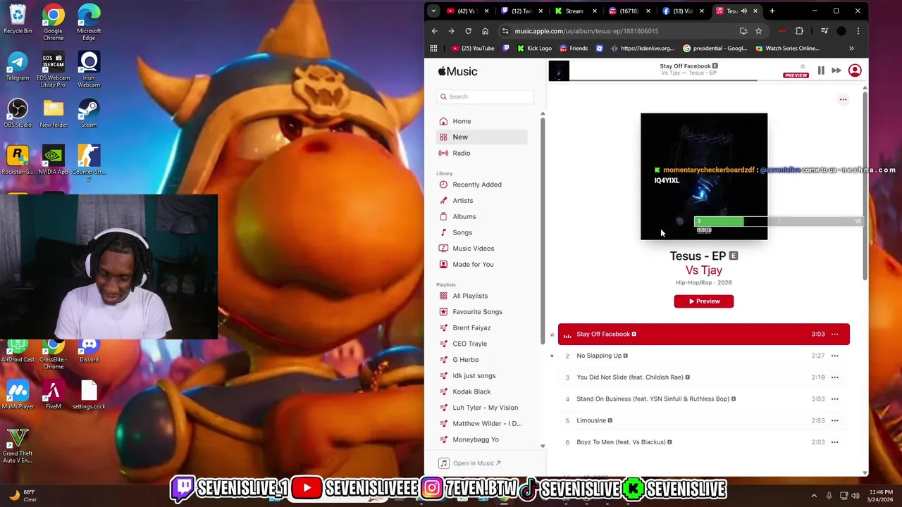Image resolution: width=902 pixels, height=507 pixels.
Task: Click the red Preview button
Action: click(703, 301)
